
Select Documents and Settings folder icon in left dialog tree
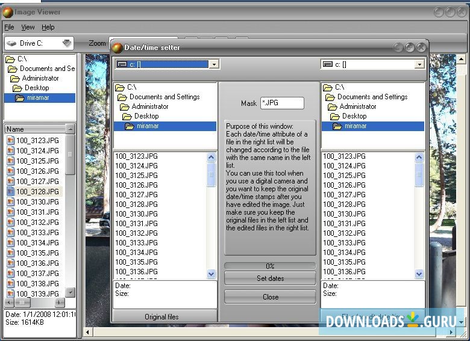pyautogui.click(x=122, y=97)
